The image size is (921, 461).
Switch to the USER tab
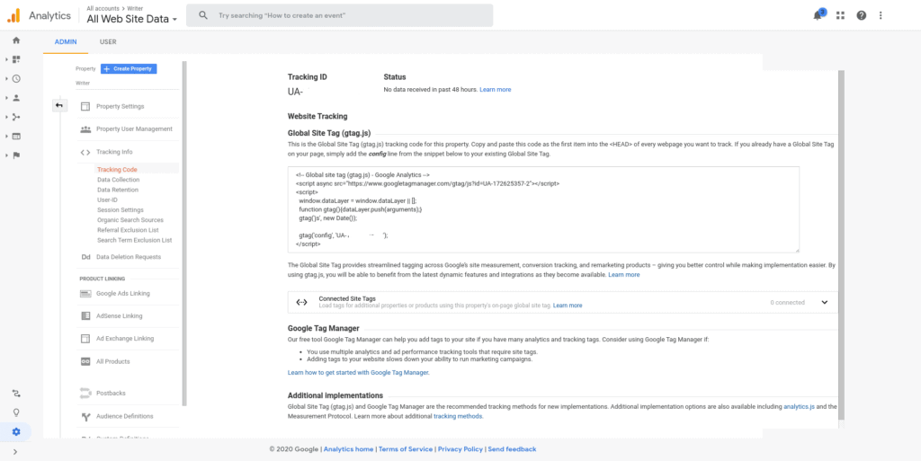[x=108, y=41]
